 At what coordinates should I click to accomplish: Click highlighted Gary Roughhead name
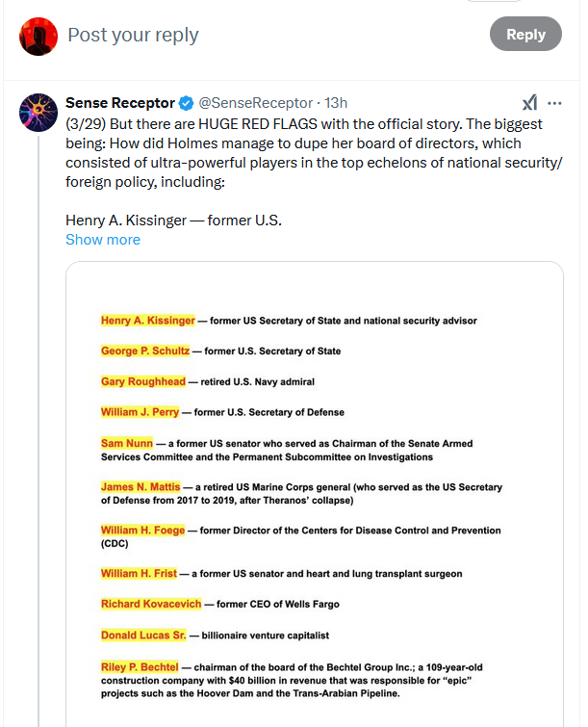[143, 381]
